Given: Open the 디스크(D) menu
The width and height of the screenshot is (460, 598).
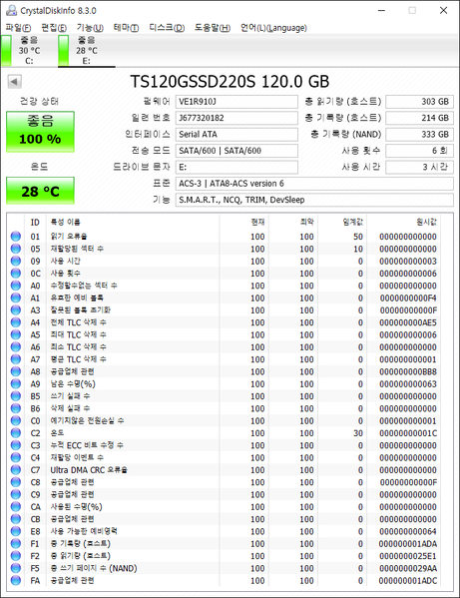Looking at the screenshot, I should [167, 28].
